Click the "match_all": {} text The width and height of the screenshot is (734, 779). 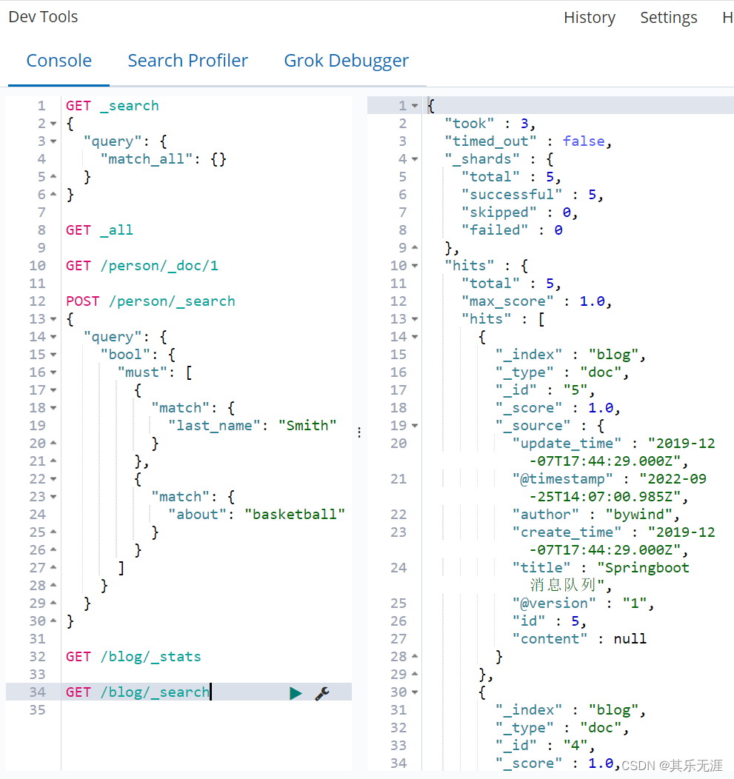click(x=164, y=159)
